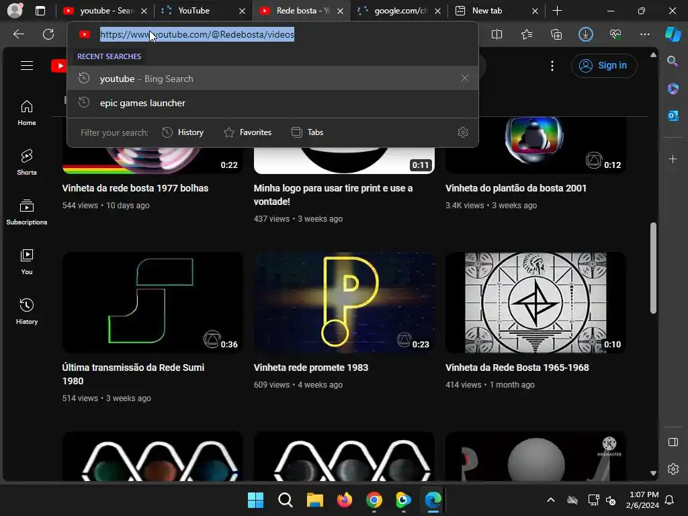This screenshot has width=688, height=516.
Task: Select the youtube Bing Search suggestion
Action: click(x=273, y=78)
